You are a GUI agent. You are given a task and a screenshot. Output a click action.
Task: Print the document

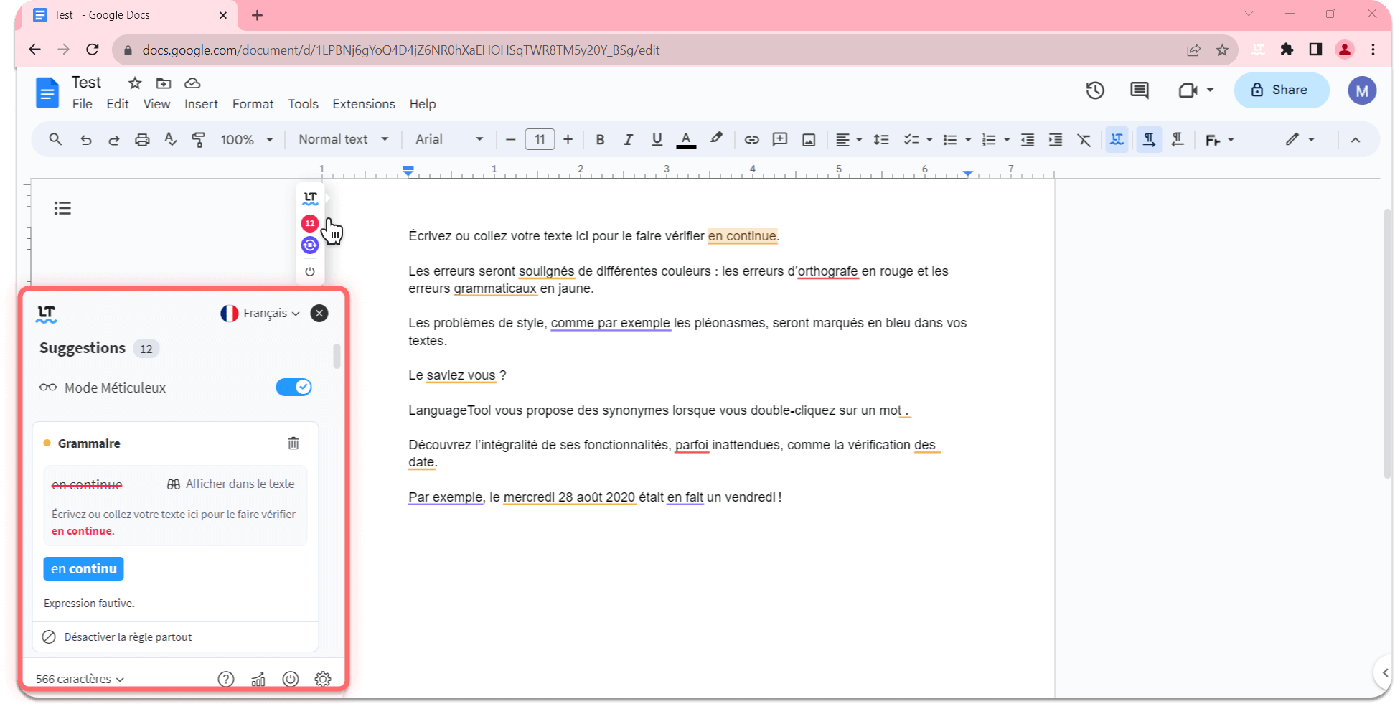142,140
